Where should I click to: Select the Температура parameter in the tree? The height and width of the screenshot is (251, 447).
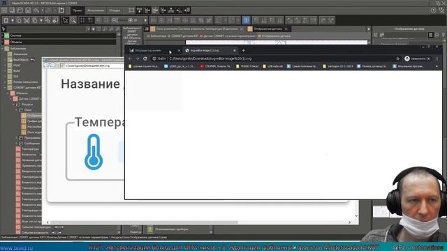point(30,149)
